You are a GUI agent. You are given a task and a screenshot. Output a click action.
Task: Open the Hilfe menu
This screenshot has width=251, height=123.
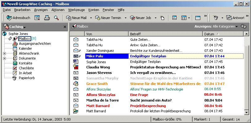(x=121, y=10)
